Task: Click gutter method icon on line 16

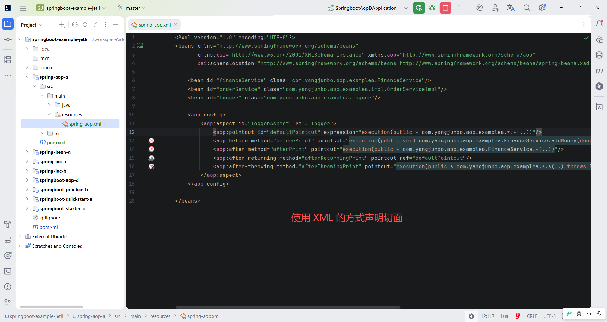Action: click(x=151, y=166)
